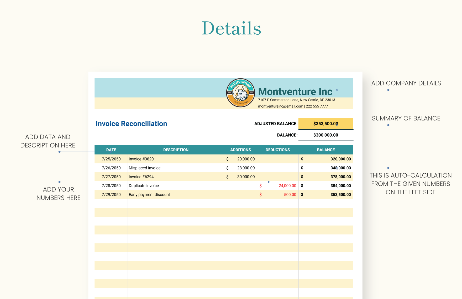
Task: Select the ADDITIONS column header
Action: 240,149
